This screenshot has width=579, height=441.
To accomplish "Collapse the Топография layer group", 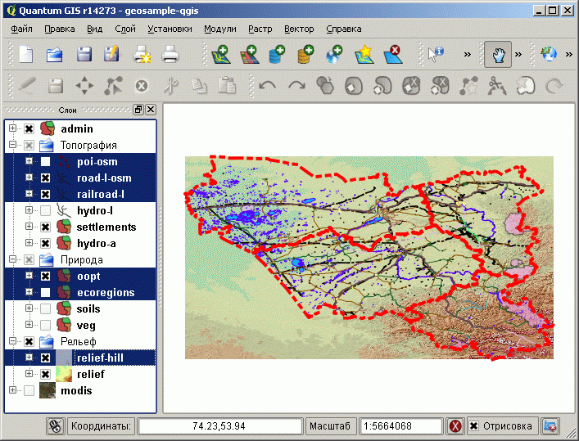I will tap(12, 146).
